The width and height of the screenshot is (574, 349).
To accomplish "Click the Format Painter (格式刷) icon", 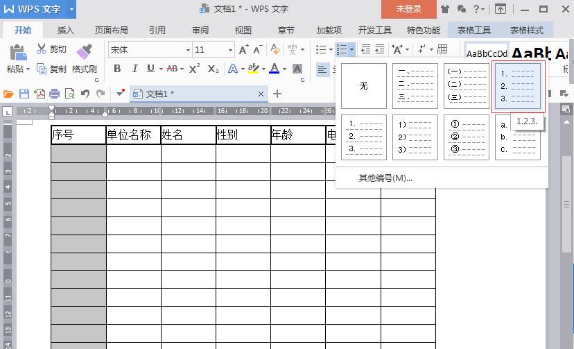I will pyautogui.click(x=84, y=51).
